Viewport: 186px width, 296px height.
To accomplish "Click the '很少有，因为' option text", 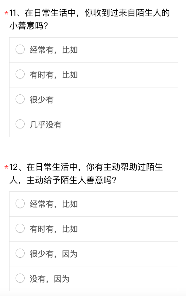I will point(54,254).
